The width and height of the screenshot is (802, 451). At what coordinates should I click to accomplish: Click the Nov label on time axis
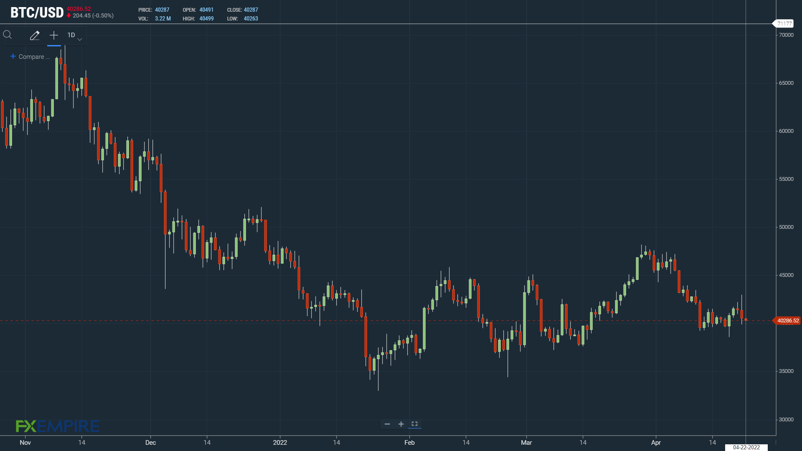coord(25,443)
